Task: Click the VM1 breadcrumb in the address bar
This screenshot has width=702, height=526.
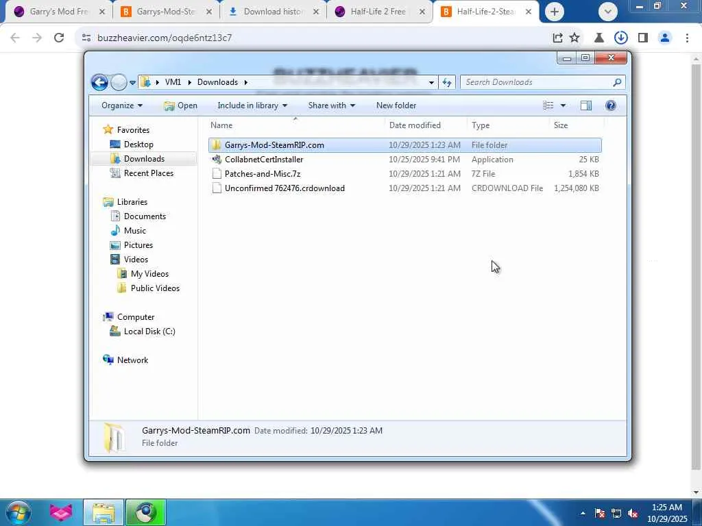Action: click(173, 82)
